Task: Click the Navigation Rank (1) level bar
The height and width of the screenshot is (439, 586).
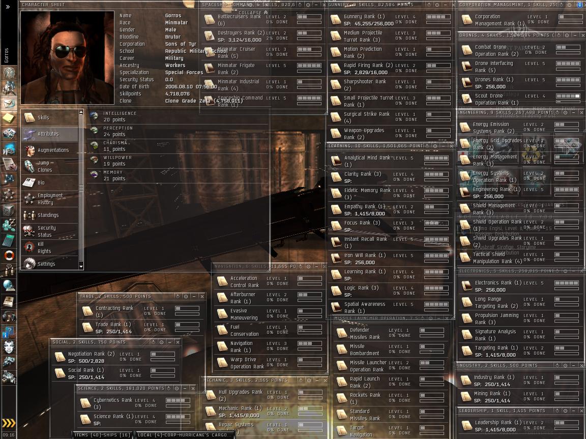Action: click(309, 343)
